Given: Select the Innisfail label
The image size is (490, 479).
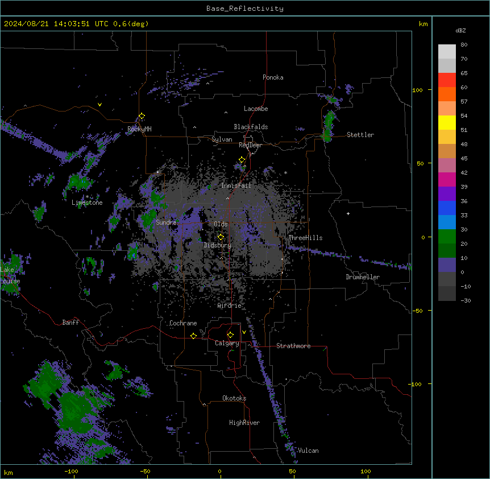Looking at the screenshot, I should pos(236,185).
